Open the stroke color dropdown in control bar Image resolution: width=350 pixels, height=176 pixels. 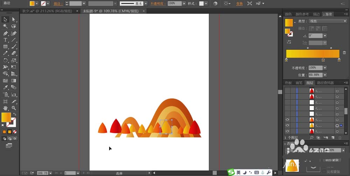(x=48, y=3)
